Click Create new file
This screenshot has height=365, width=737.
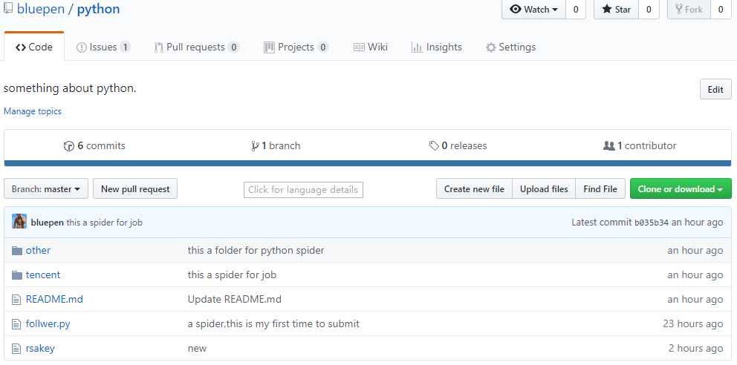[x=474, y=188]
